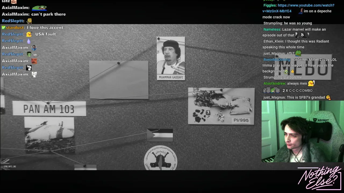Click the red emote in AxialMaxim's message
The width and height of the screenshot is (344, 193).
coord(34,61)
